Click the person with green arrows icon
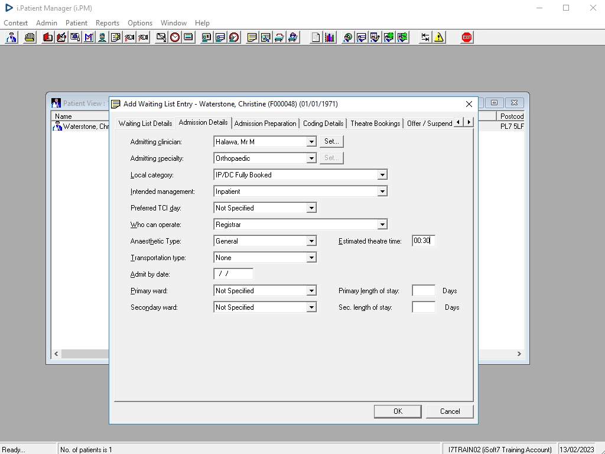This screenshot has width=605, height=454. click(402, 37)
